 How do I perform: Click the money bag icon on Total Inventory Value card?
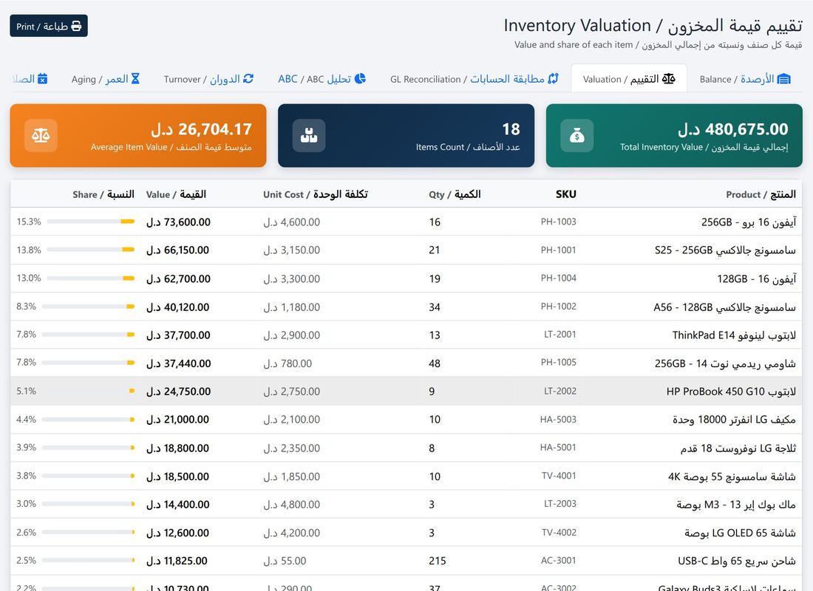pos(577,136)
